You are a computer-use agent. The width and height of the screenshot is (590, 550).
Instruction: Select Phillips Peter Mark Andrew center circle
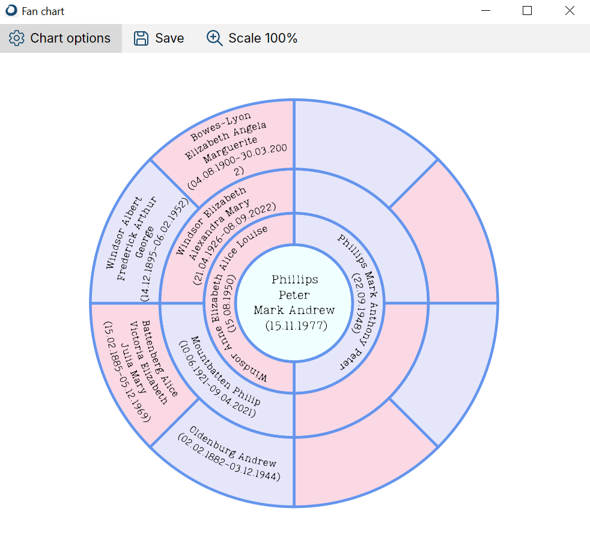pos(294,303)
